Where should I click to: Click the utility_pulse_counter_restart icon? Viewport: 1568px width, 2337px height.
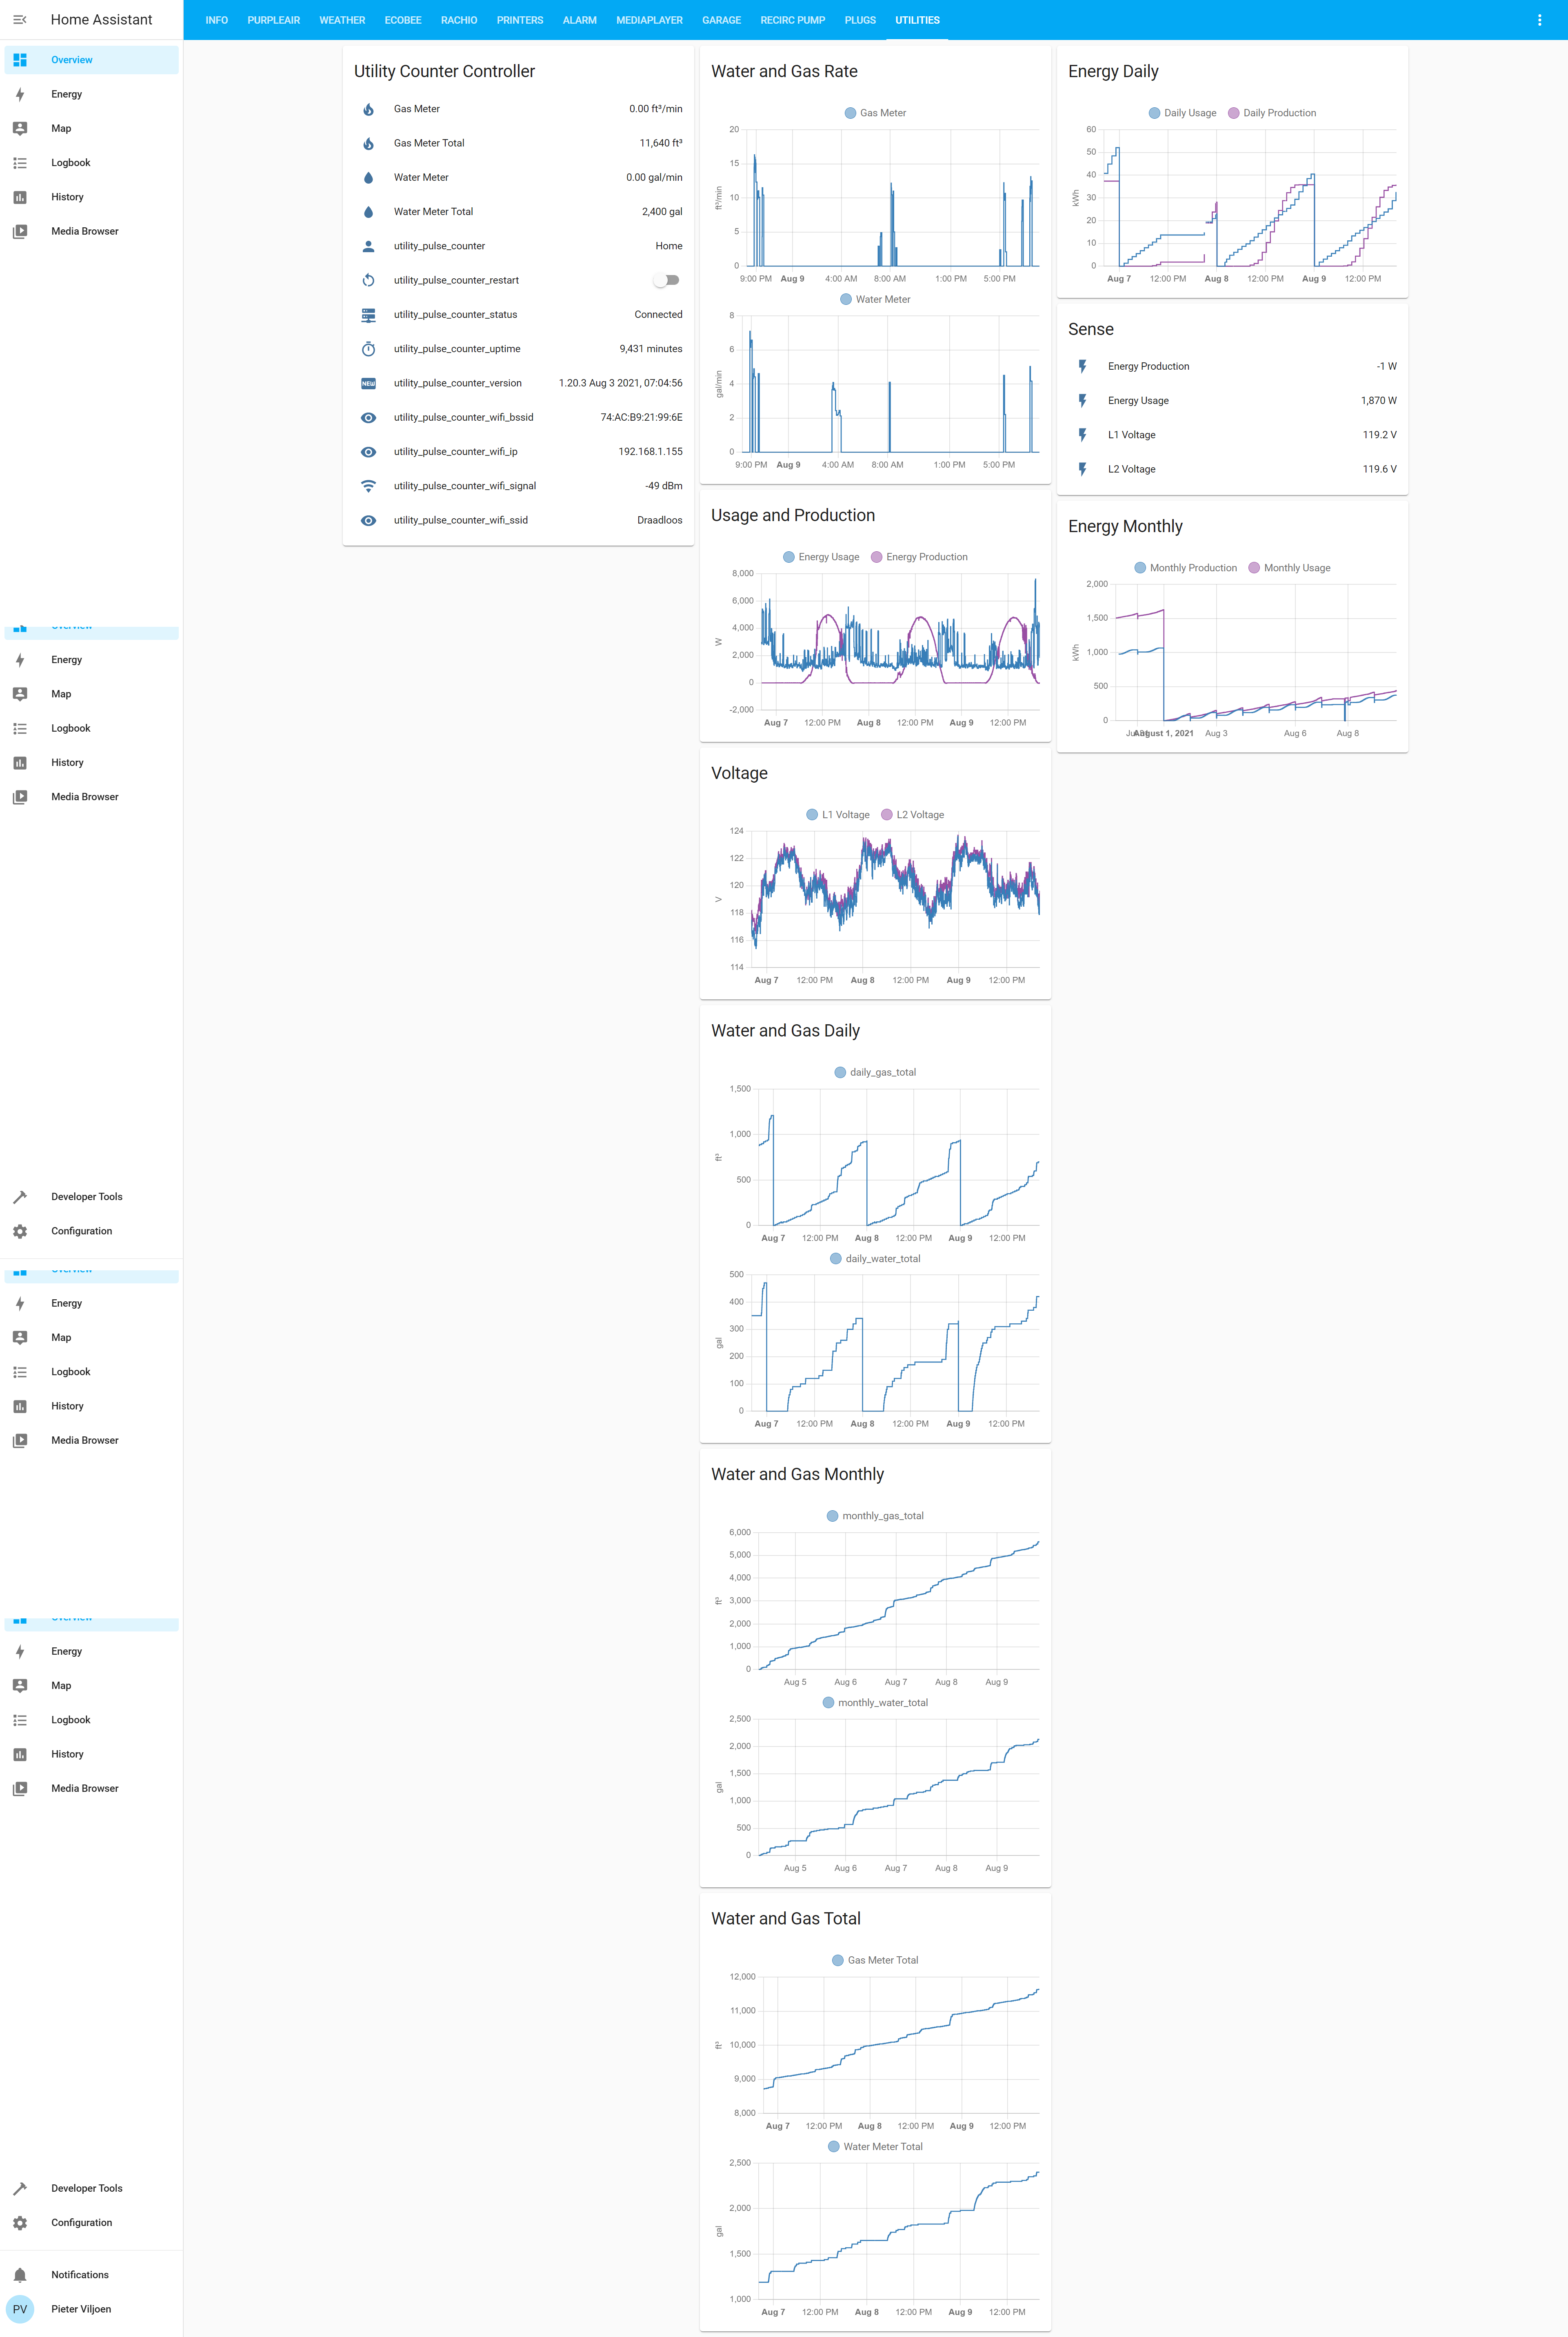(368, 281)
